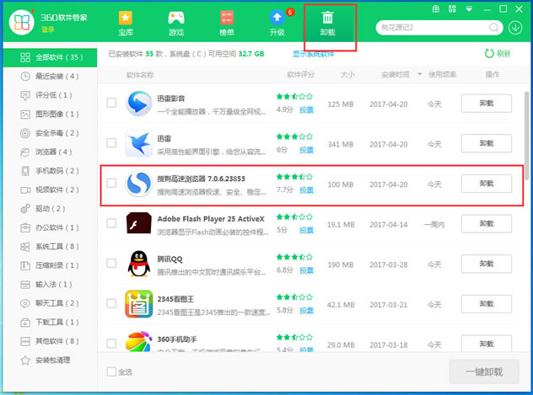Tick the checkbox for 腾讯QQ
The image size is (533, 395).
point(111,263)
